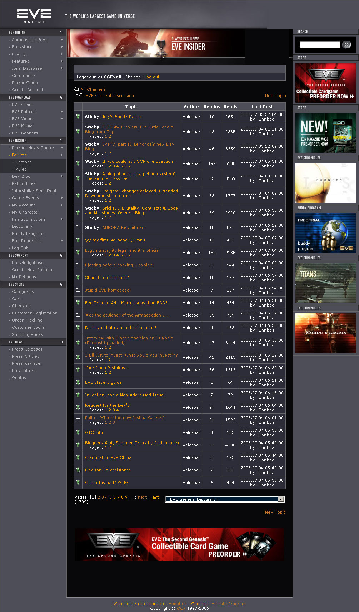Expand the Players News Center submenu

tap(61, 148)
